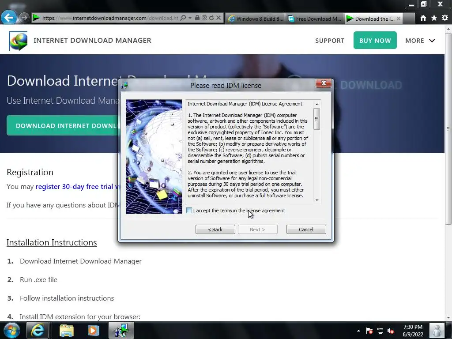Click the Action Center flag tray icon
452x339 pixels.
pyautogui.click(x=369, y=331)
